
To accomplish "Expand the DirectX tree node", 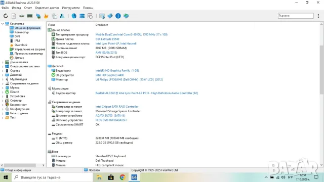I will point(3,92).
